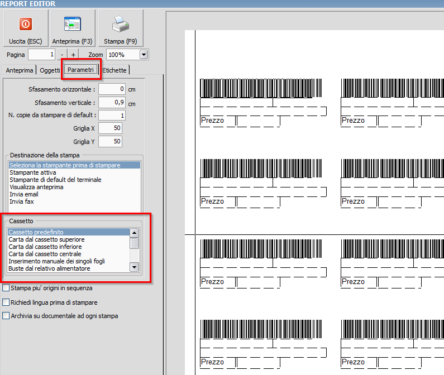Click the Stampa (F9) print button
This screenshot has height=375, width=444.
coord(121,28)
